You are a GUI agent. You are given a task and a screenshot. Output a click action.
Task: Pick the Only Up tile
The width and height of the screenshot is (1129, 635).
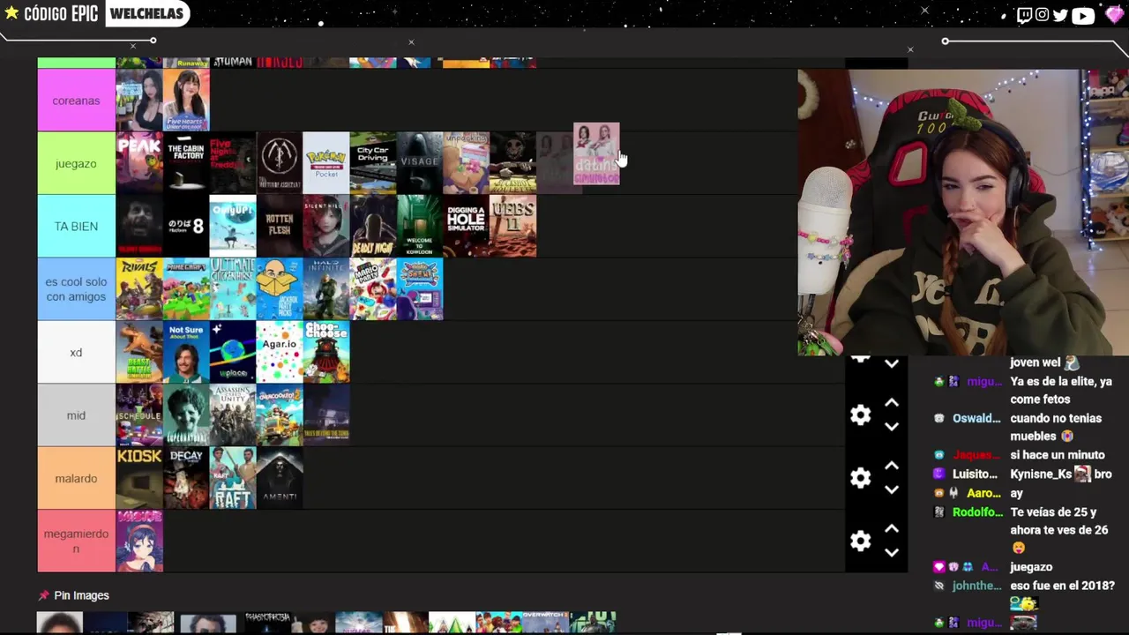point(233,227)
